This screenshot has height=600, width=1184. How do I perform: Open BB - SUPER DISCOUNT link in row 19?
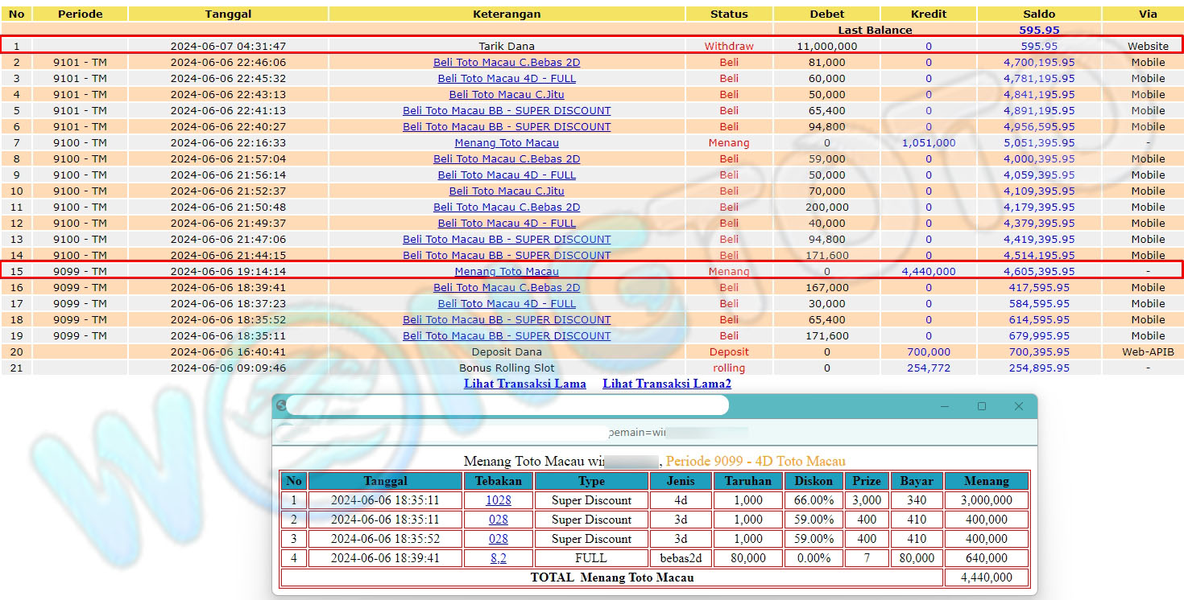pos(507,336)
